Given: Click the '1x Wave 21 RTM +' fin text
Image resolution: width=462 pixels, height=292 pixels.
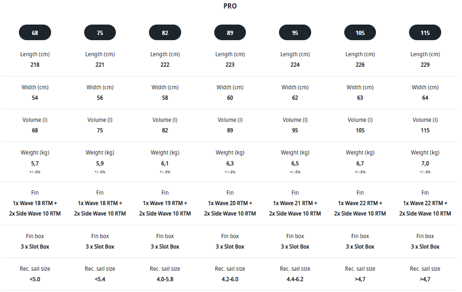Looking at the screenshot, I should pyautogui.click(x=295, y=203).
